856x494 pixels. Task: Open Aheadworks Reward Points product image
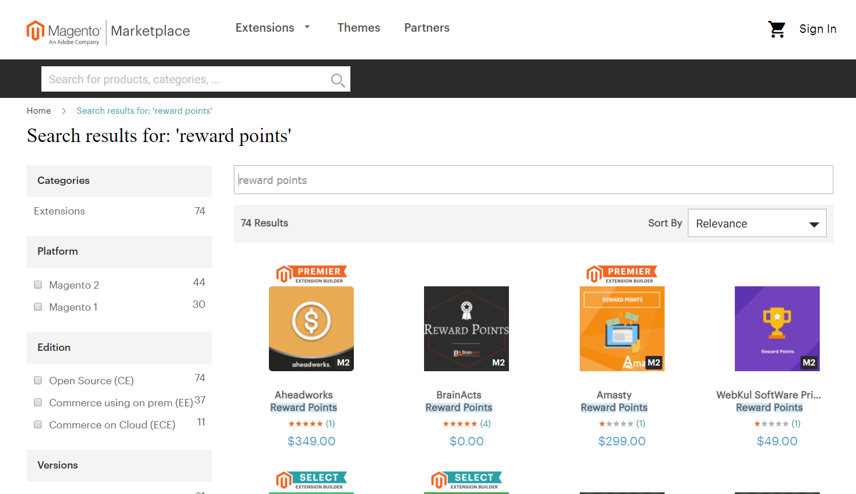[x=311, y=329]
